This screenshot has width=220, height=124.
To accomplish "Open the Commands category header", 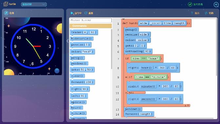I will [90, 26].
